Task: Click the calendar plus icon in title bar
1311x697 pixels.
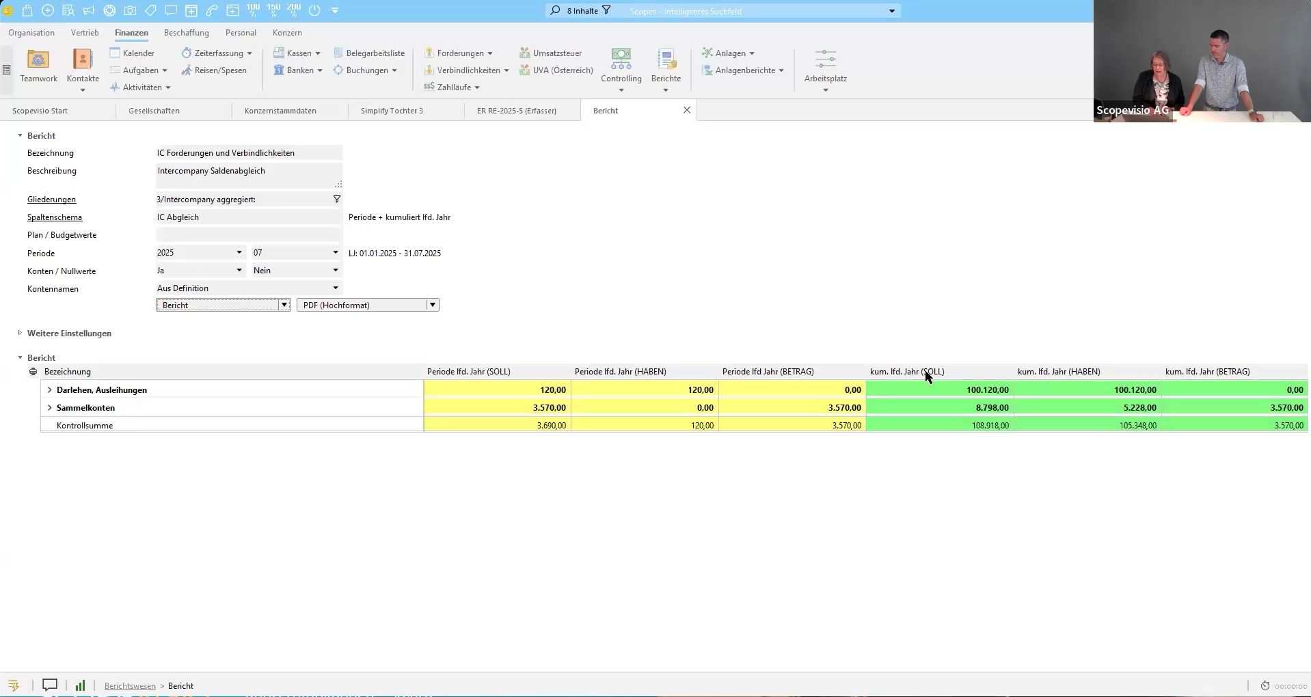Action: (191, 11)
